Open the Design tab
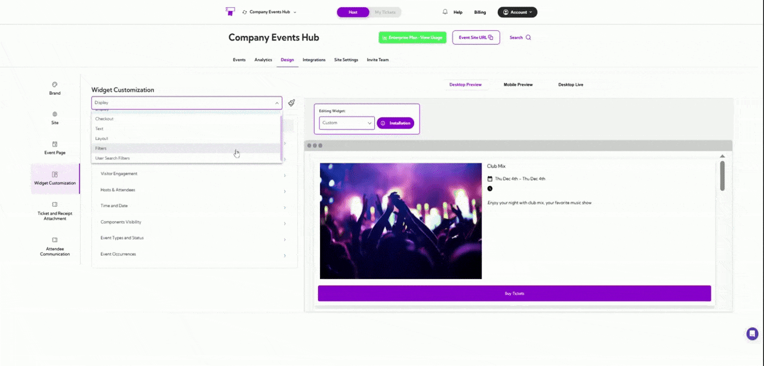 point(287,60)
